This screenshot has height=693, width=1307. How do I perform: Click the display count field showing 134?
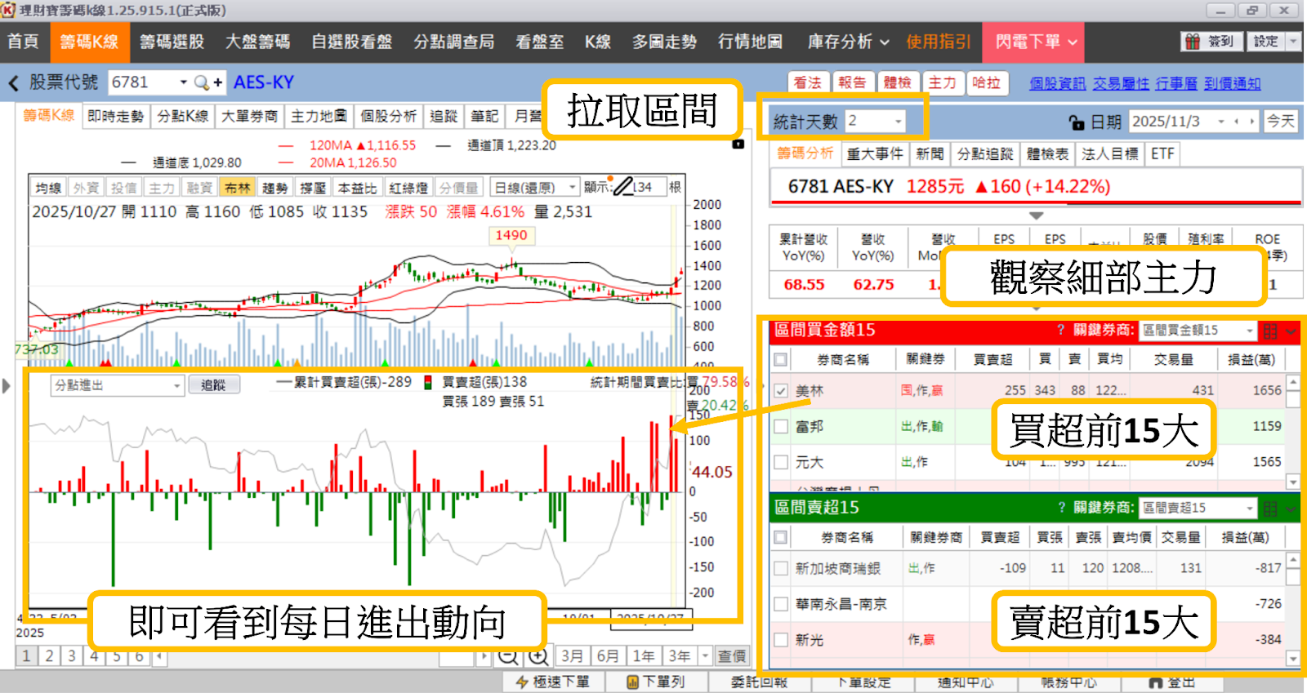click(649, 187)
